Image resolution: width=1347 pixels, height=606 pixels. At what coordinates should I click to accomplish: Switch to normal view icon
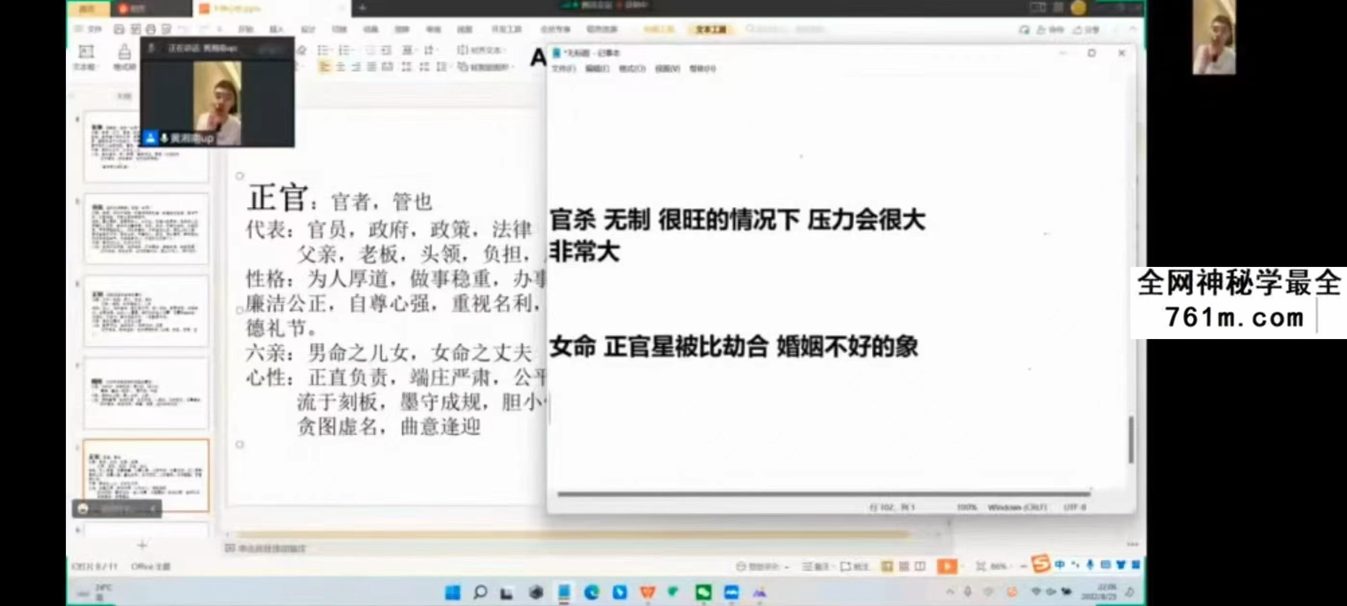pyautogui.click(x=888, y=566)
